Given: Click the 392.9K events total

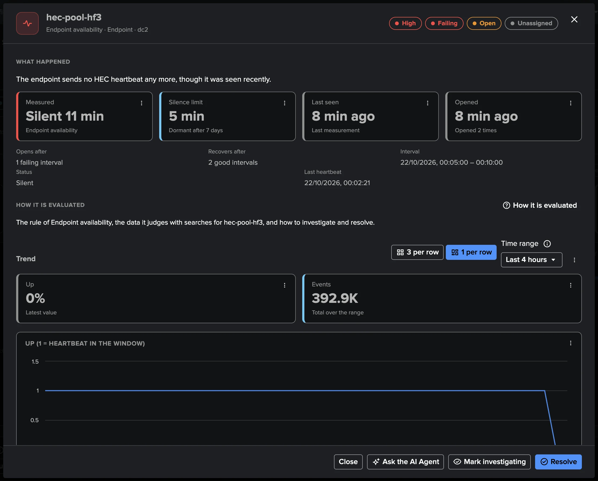Looking at the screenshot, I should point(335,298).
